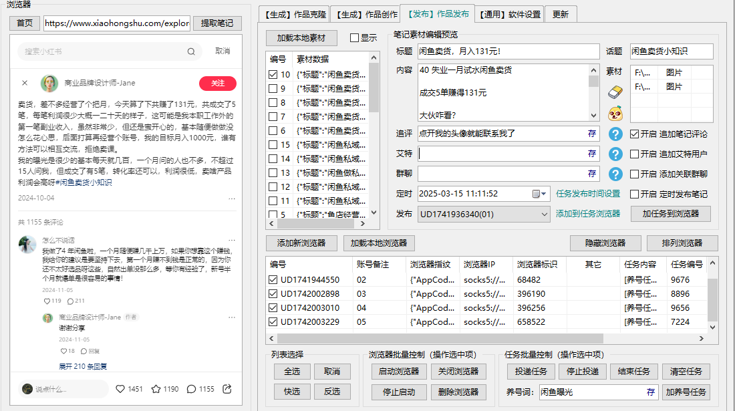
Task: Uncheck material row 10 checkbox
Action: pos(273,74)
